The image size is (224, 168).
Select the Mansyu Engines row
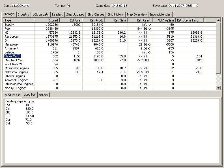(110, 88)
